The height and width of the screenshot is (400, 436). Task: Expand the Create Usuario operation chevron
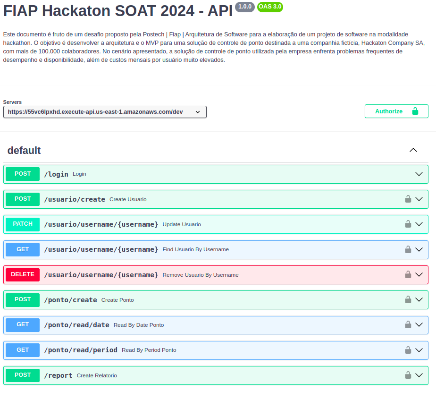(419, 199)
